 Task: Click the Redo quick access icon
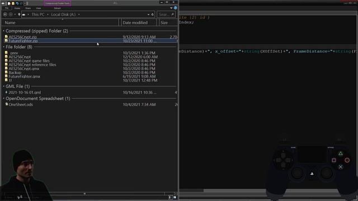pos(21,3)
